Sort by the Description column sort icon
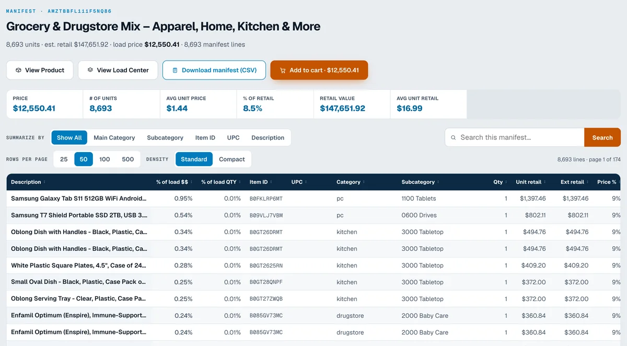 [x=44, y=182]
